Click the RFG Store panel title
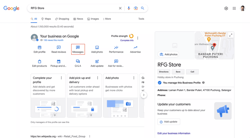Screen dimensions: 250x138 [x=169, y=65]
